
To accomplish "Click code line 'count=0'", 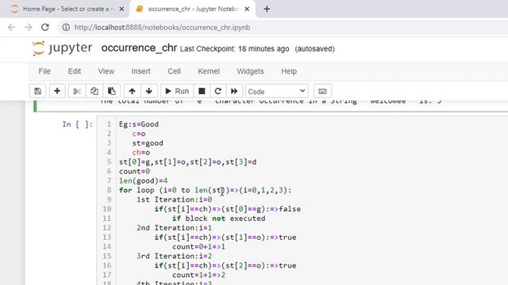I will [134, 171].
